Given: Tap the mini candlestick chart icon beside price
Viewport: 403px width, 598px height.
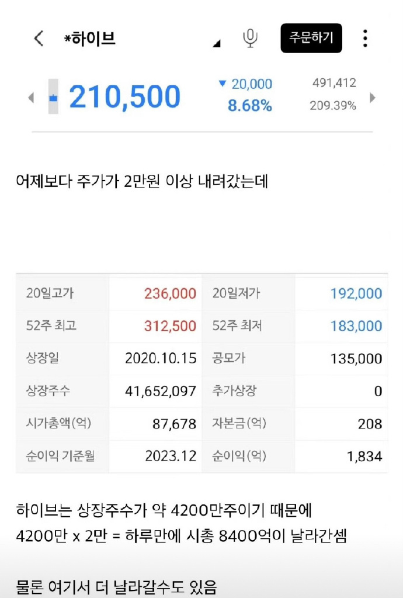Looking at the screenshot, I should 52,95.
